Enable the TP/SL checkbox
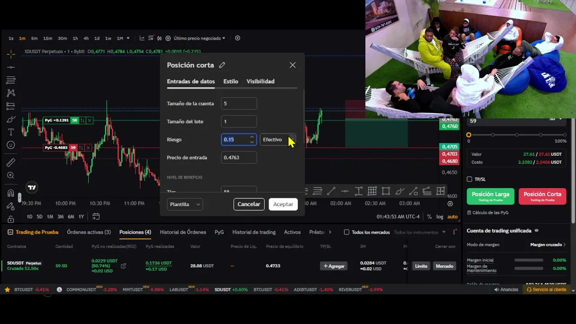Screen dimensions: 576x324 point(469,179)
